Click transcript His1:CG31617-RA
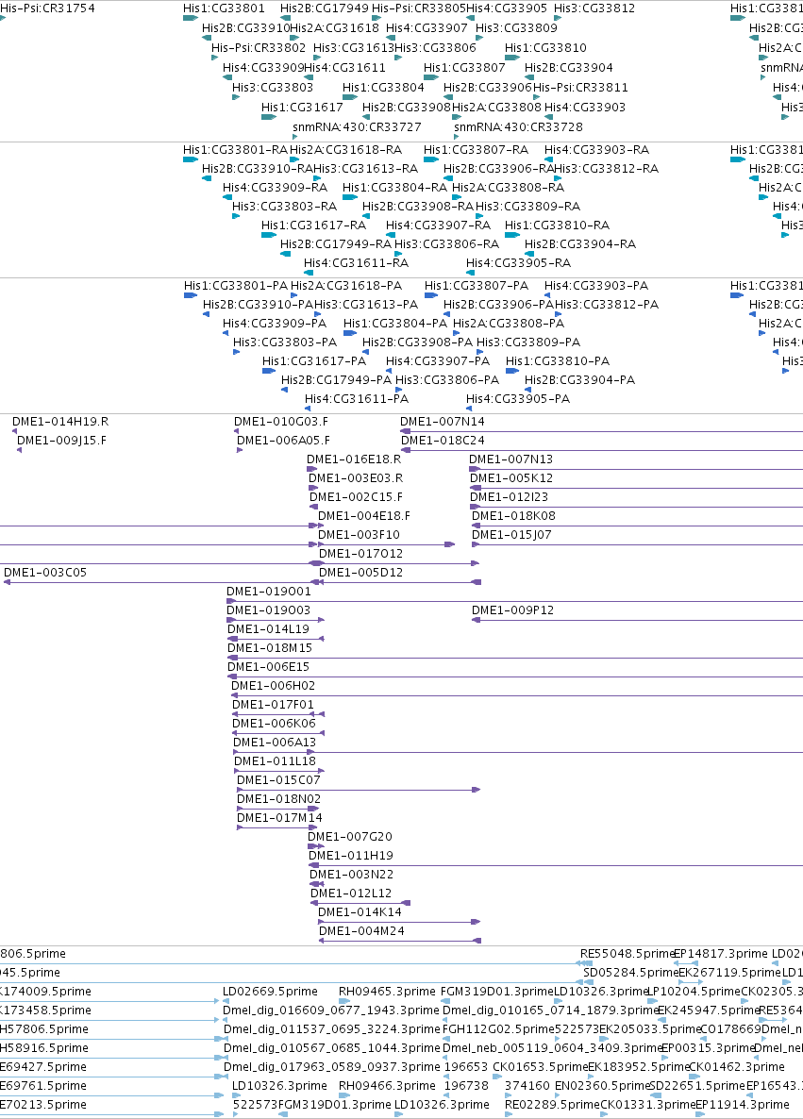The height and width of the screenshot is (1119, 803). coord(313,225)
